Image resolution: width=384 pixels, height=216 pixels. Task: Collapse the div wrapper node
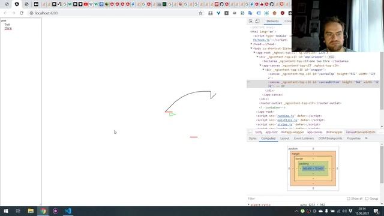[263, 70]
